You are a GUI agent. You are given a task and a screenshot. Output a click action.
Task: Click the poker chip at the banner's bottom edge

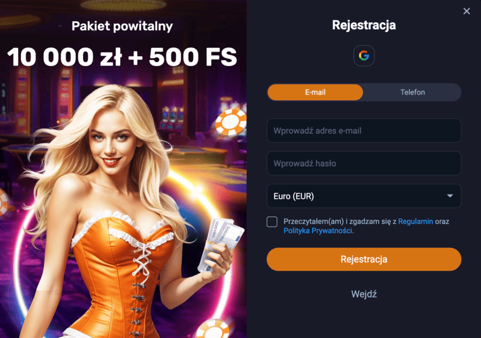[x=212, y=329]
